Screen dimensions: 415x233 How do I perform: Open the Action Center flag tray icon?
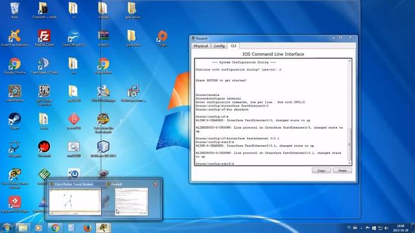click(368, 228)
